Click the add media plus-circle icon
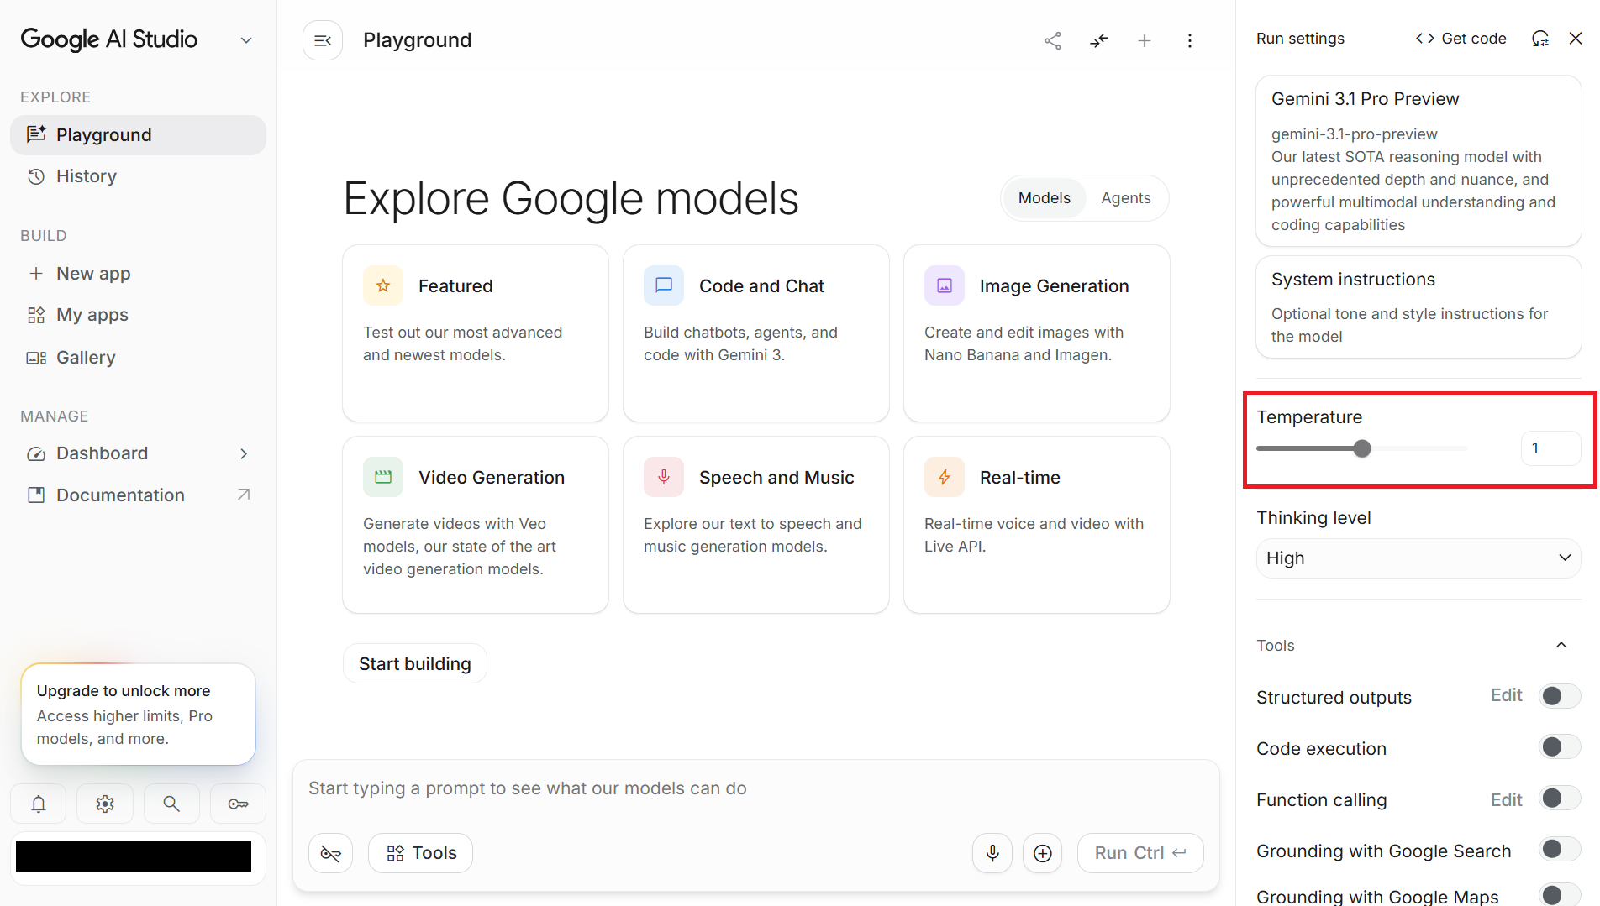The height and width of the screenshot is (906, 1600). (1043, 853)
